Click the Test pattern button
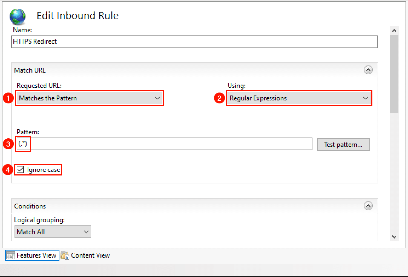 pos(343,144)
